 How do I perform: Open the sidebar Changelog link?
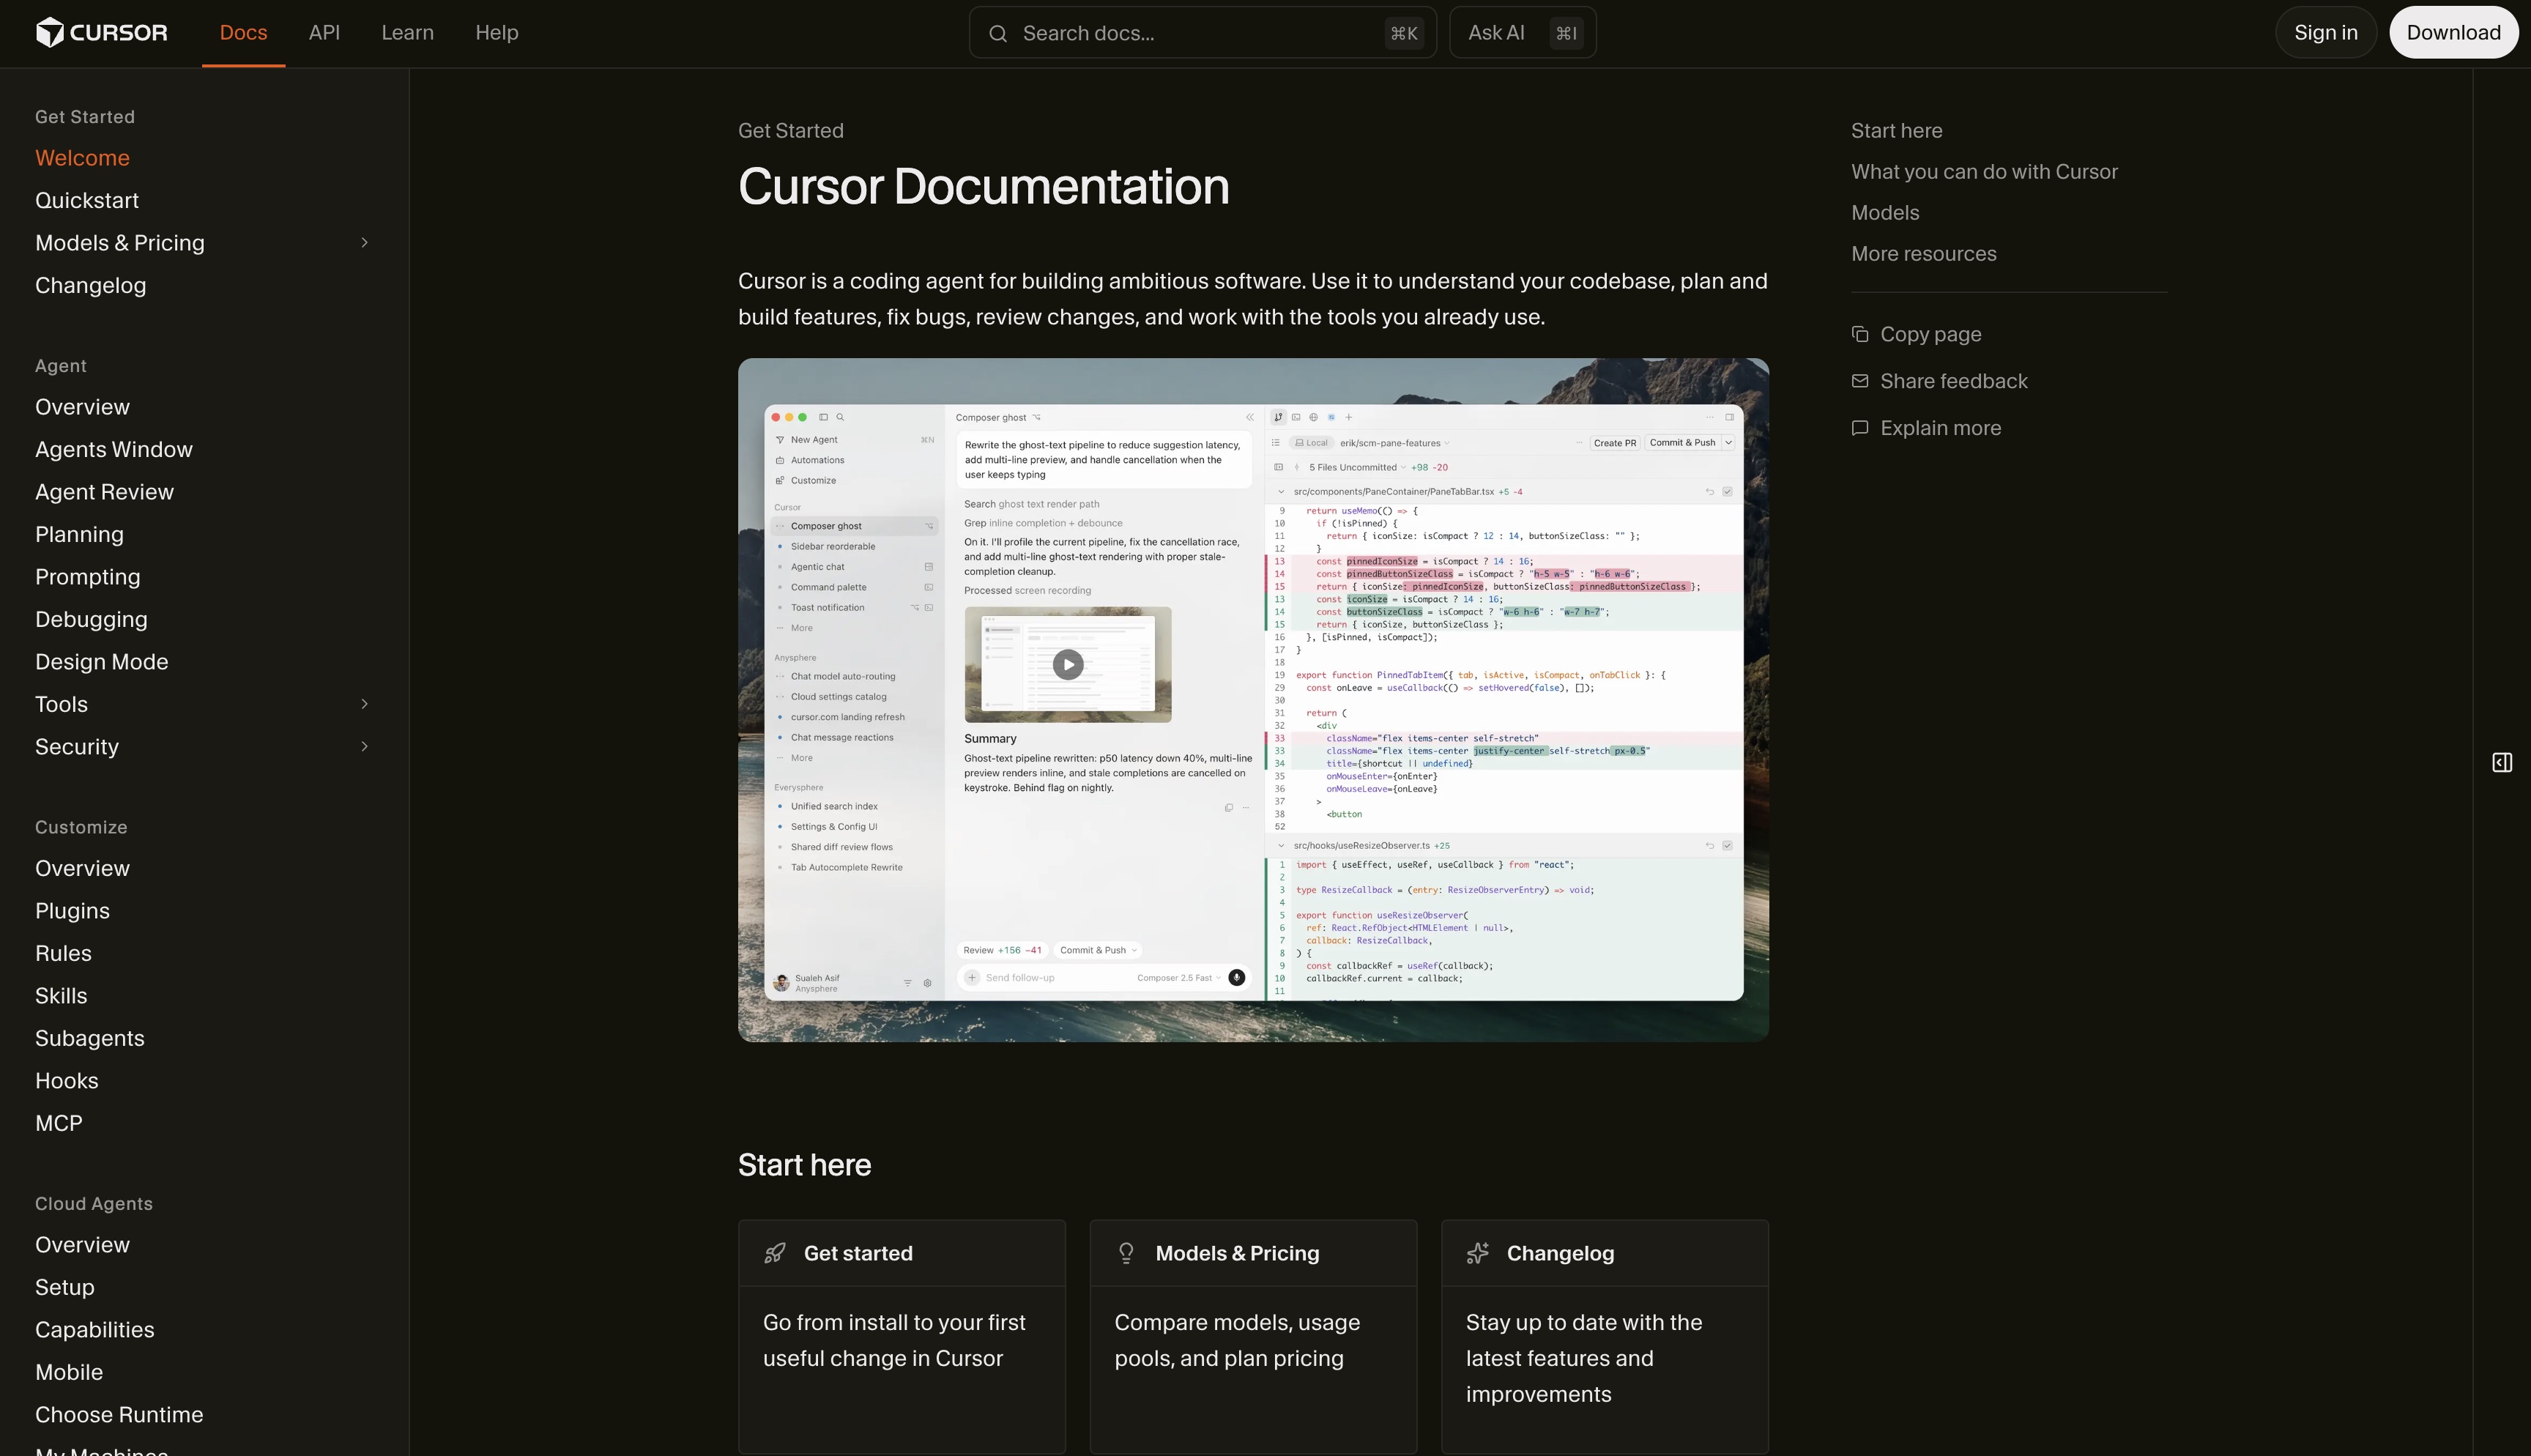(x=90, y=286)
